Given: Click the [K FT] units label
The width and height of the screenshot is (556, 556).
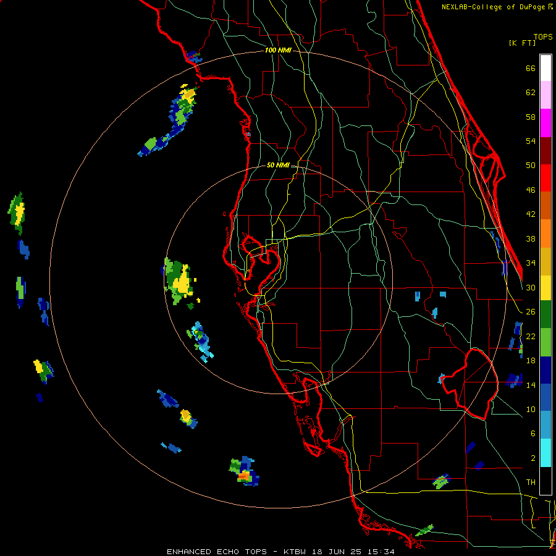Looking at the screenshot, I should 522,43.
